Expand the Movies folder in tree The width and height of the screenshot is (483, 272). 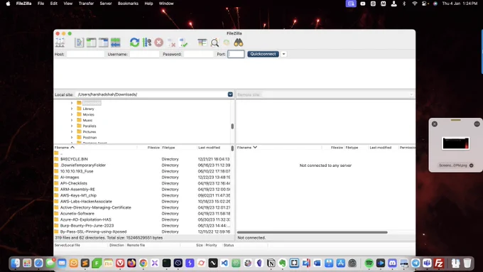[x=72, y=114]
